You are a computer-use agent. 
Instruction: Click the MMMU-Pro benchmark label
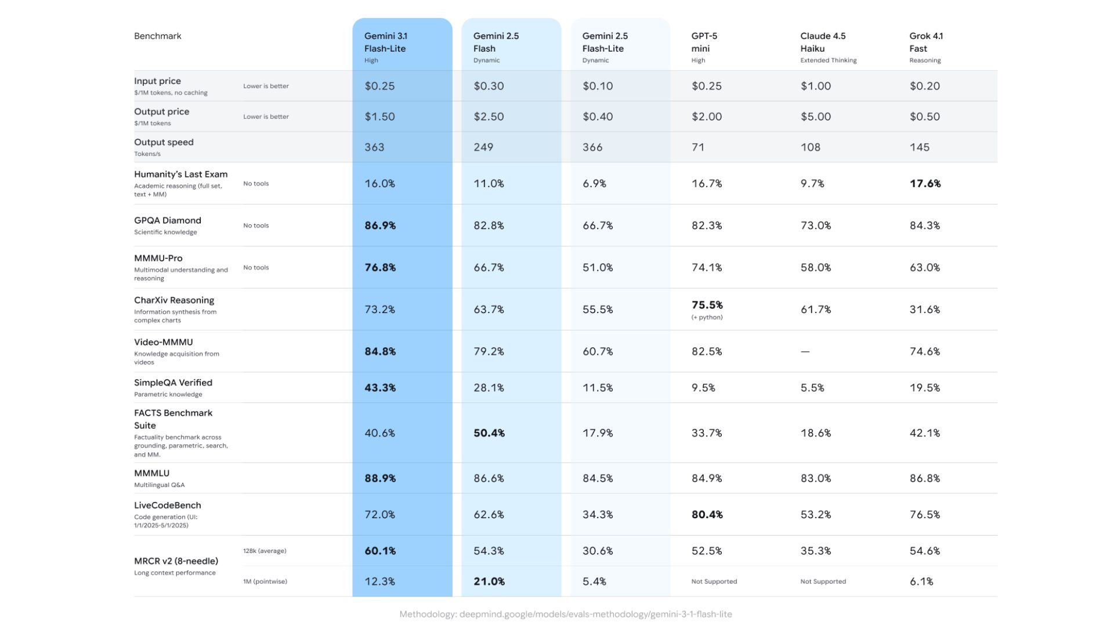pyautogui.click(x=158, y=258)
